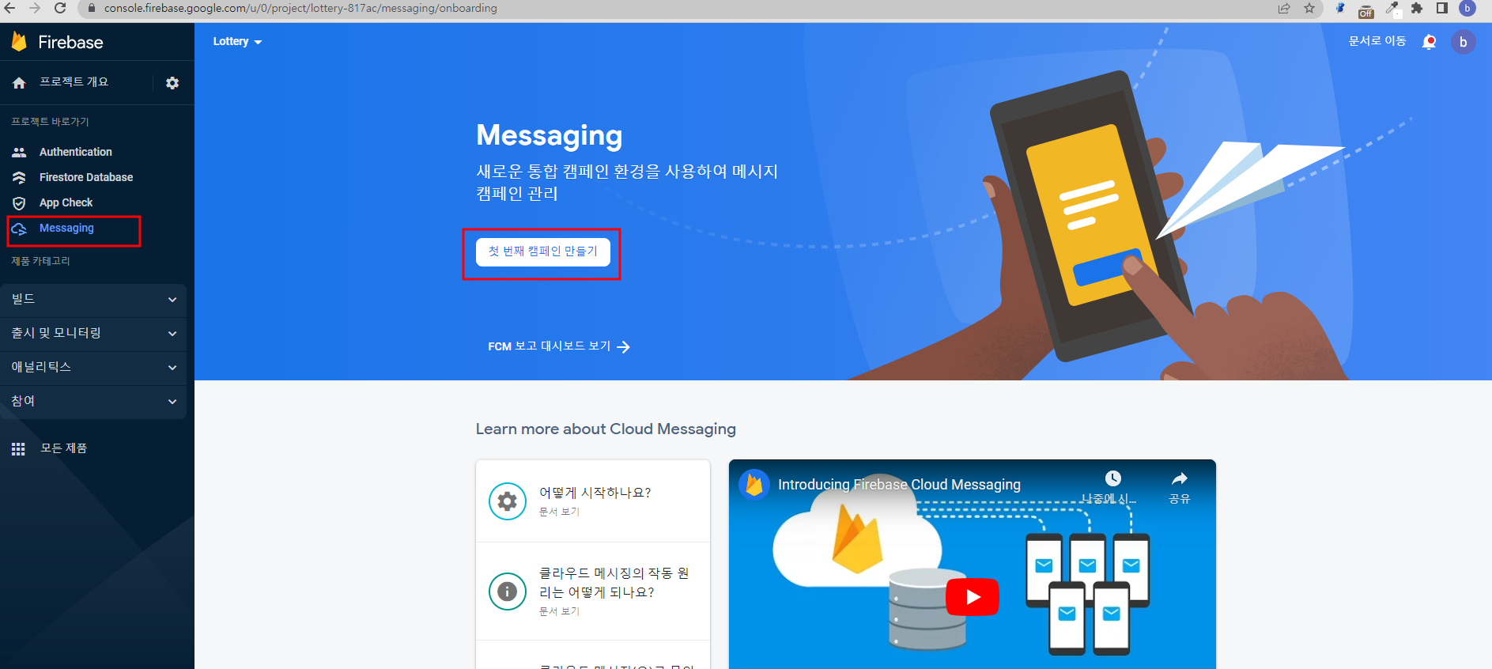The image size is (1492, 669).
Task: Click the arrow next to FCM 보고 대시보드 보기
Action: pos(623,347)
